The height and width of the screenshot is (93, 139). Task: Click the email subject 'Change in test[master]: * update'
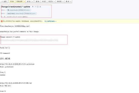point(15,7)
